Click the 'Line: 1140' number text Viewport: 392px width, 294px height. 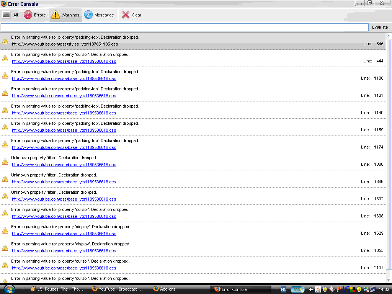pyautogui.click(x=372, y=113)
